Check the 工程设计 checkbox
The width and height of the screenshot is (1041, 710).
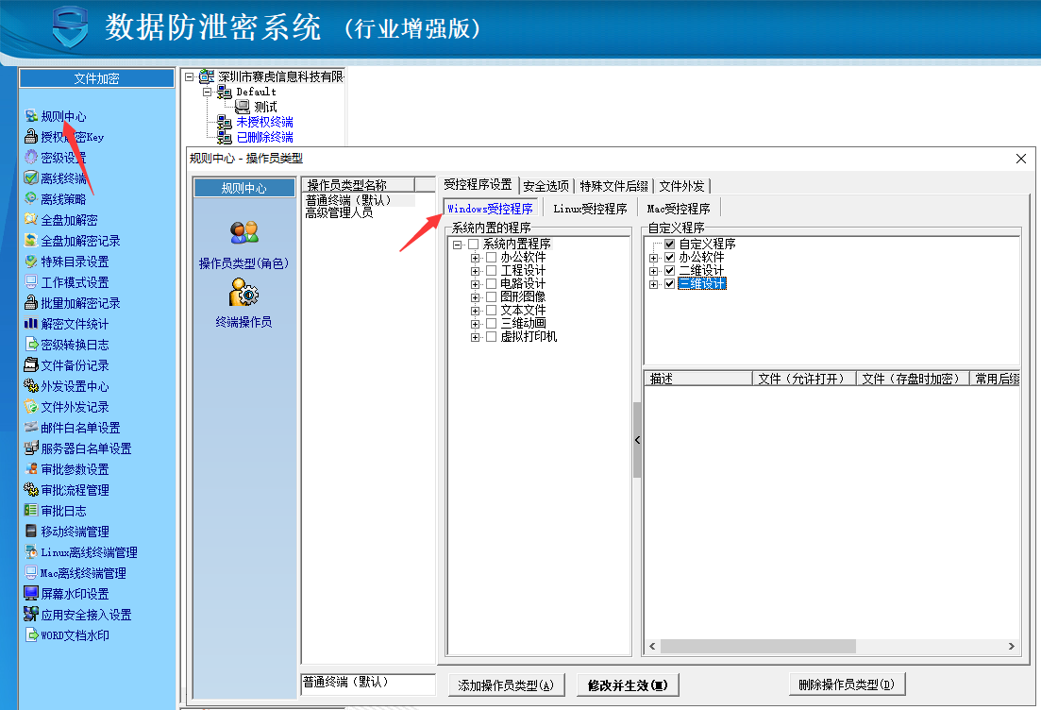[492, 270]
